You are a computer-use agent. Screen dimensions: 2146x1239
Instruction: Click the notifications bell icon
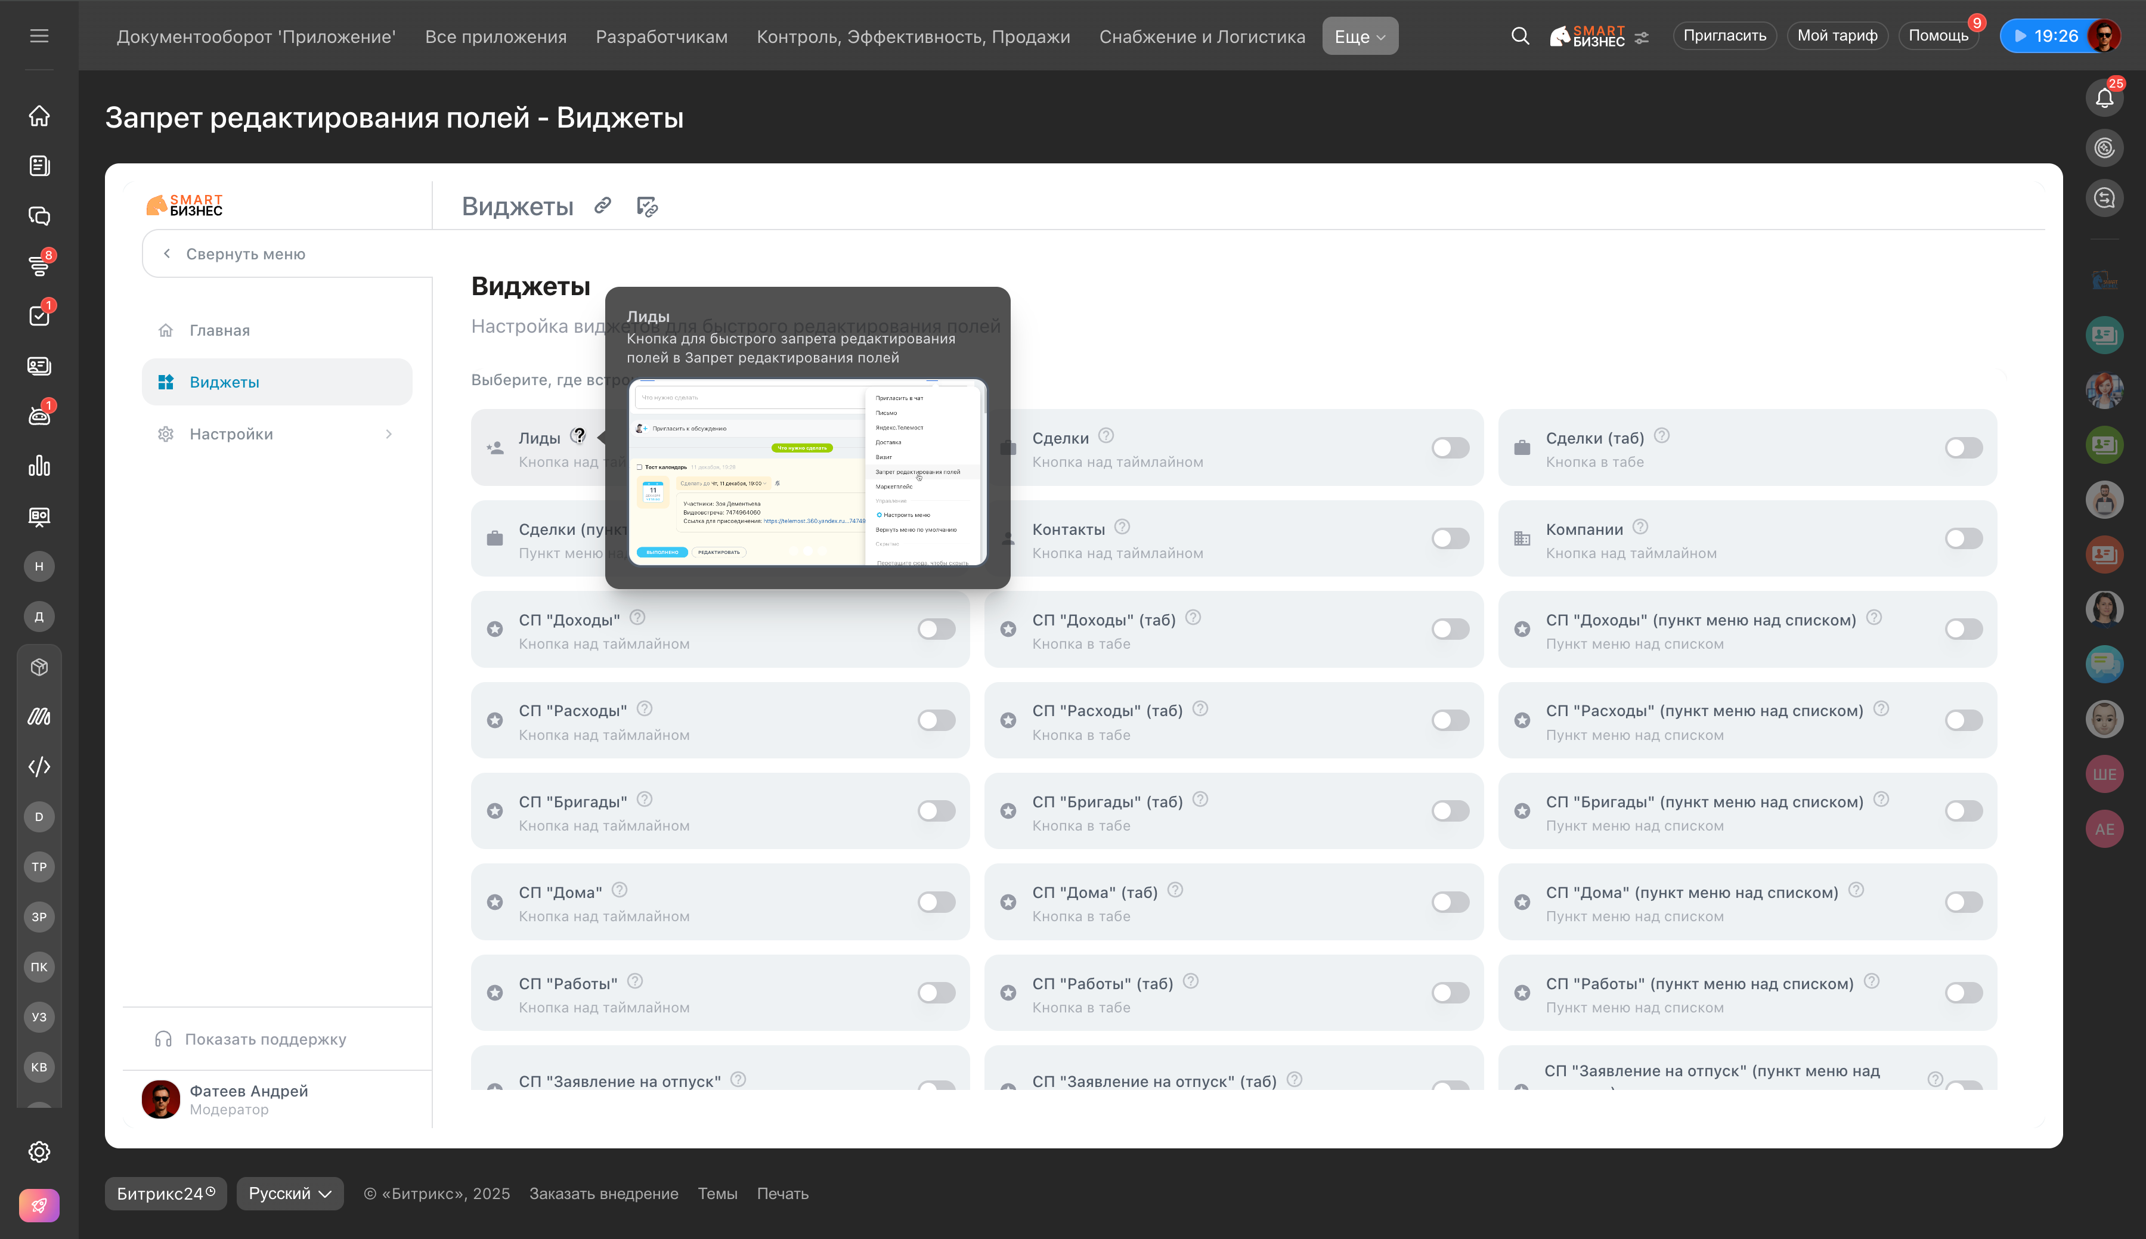(2104, 99)
